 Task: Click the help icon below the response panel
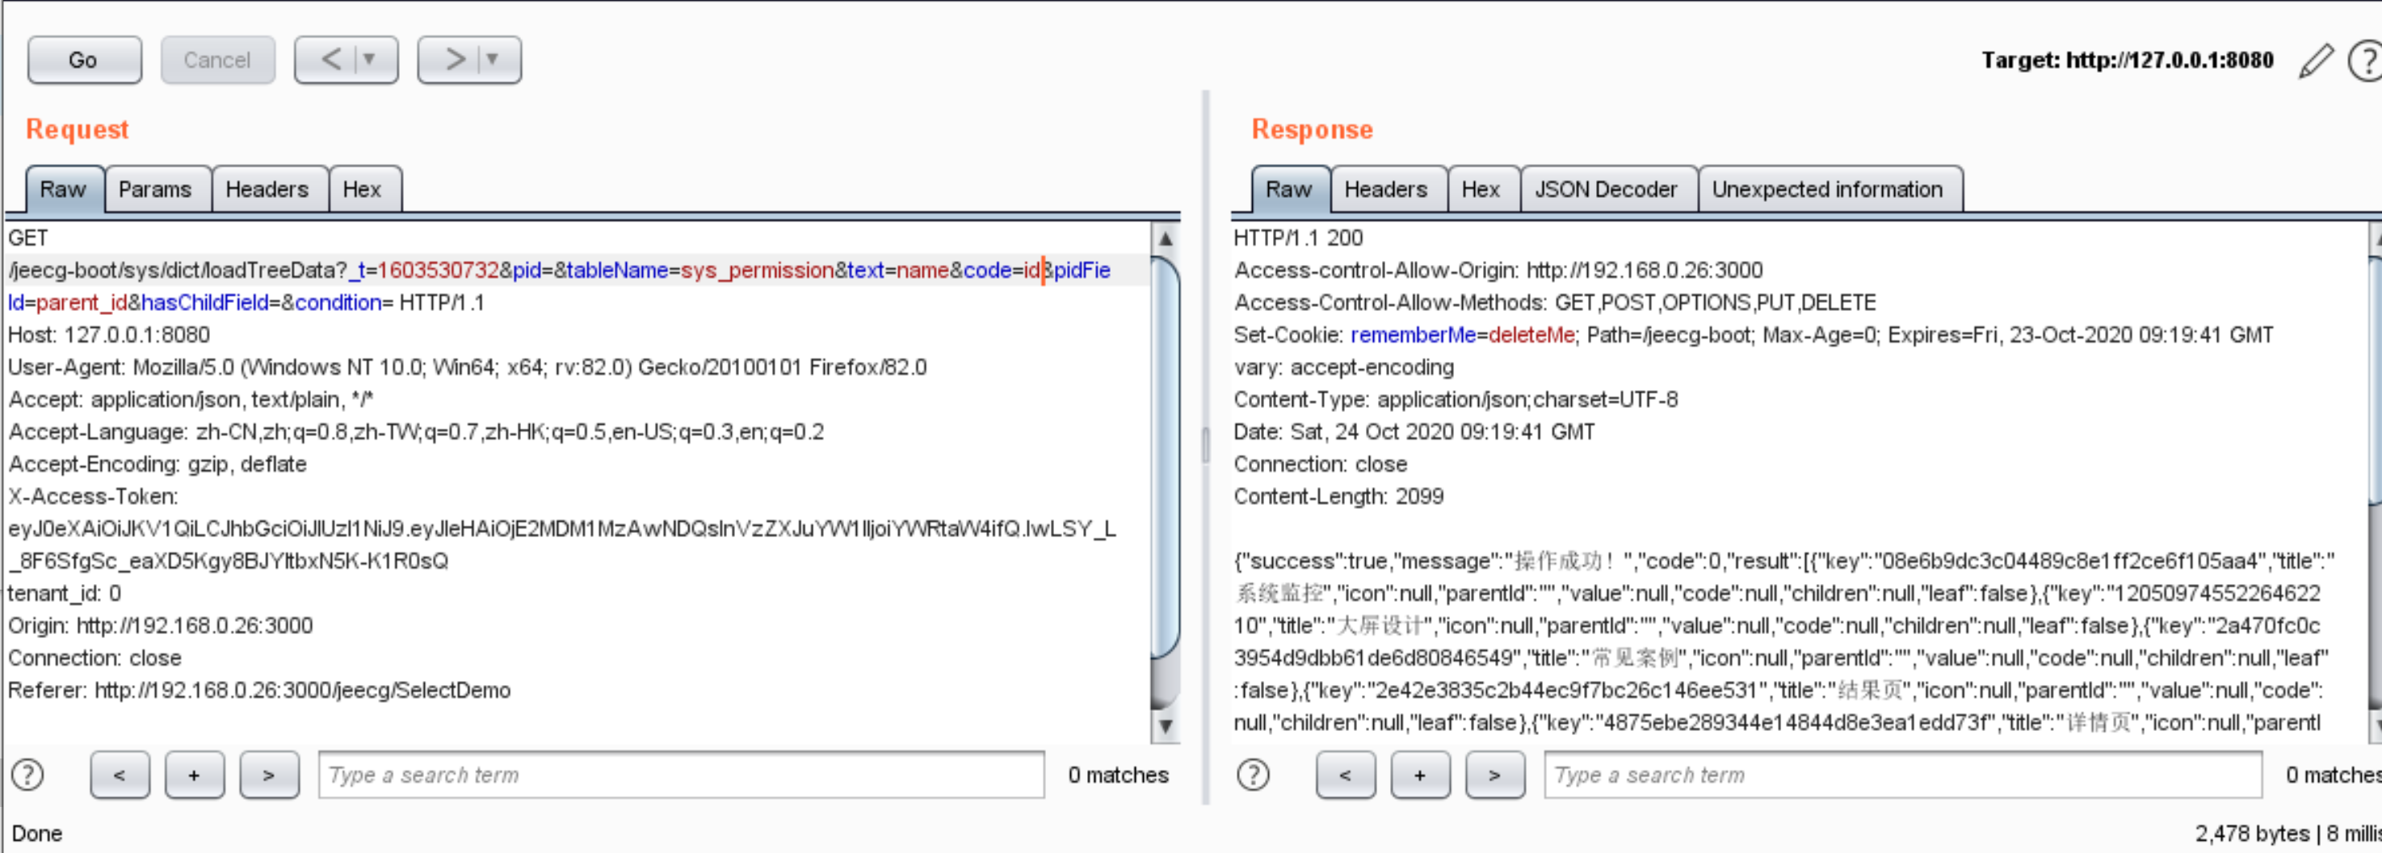coord(1254,775)
